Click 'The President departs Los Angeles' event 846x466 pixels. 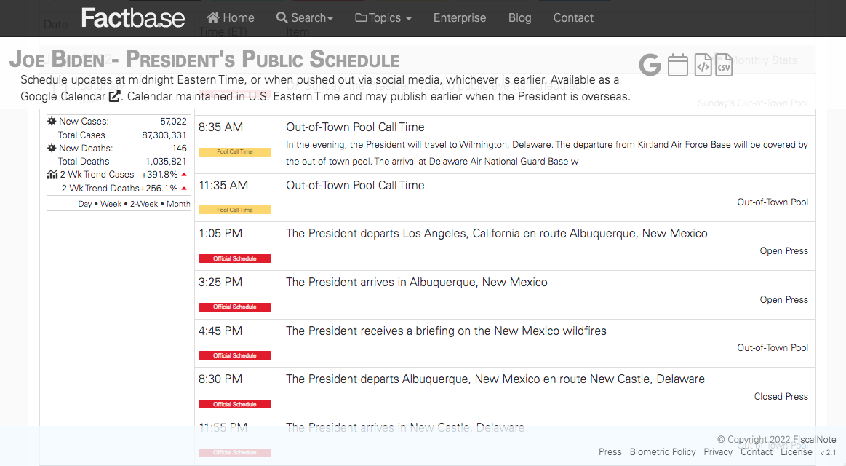point(496,233)
